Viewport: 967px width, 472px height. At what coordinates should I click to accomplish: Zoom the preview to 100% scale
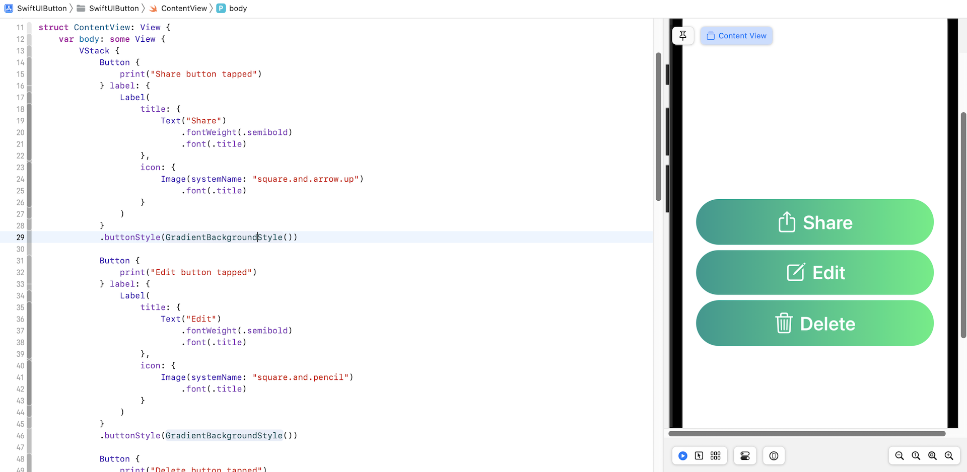coord(915,455)
